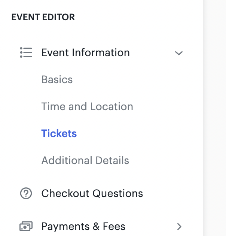The width and height of the screenshot is (226, 236).
Task: Open the Payments & Fees section
Action: pos(83,226)
